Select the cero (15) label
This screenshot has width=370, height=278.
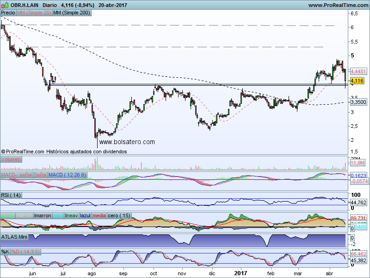[x=119, y=215]
